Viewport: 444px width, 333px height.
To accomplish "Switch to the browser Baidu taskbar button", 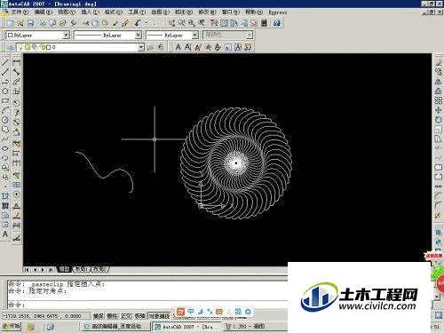I will pyautogui.click(x=116, y=327).
